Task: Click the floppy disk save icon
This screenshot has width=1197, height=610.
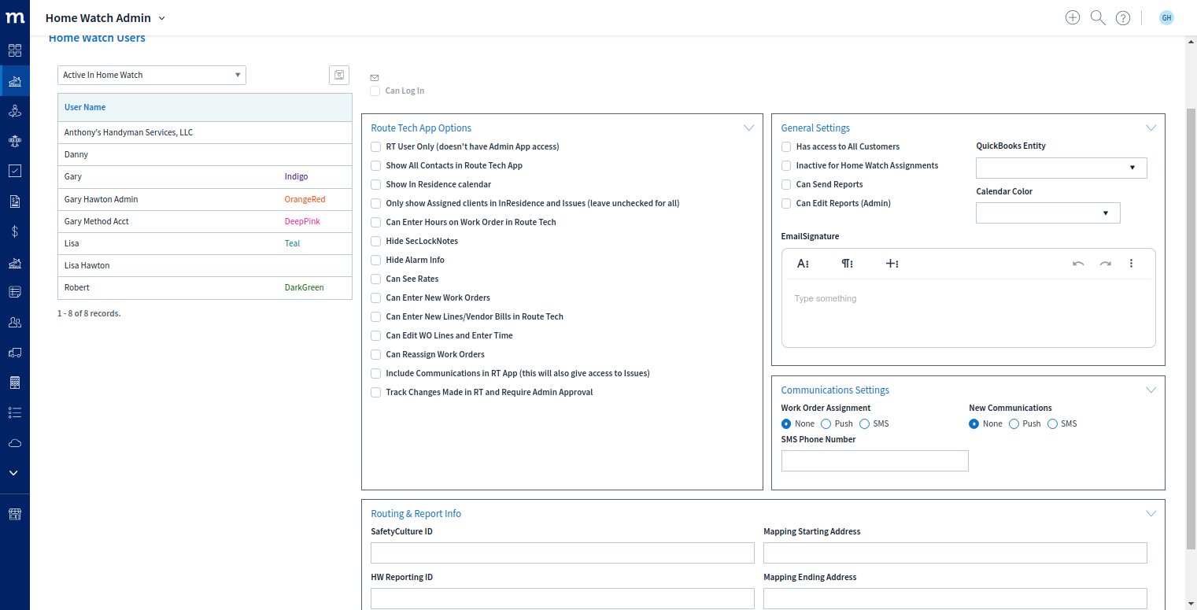Action: click(339, 75)
